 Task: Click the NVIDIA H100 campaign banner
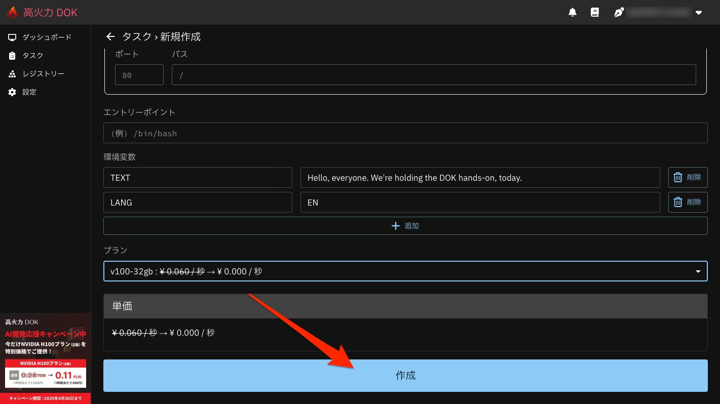(46, 358)
